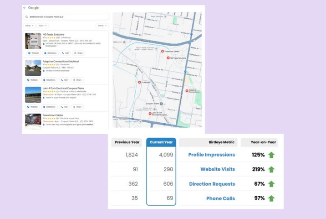Image resolution: width=326 pixels, height=219 pixels.
Task: Visit Adaptive Connections Electrical Website
Action: [32, 80]
